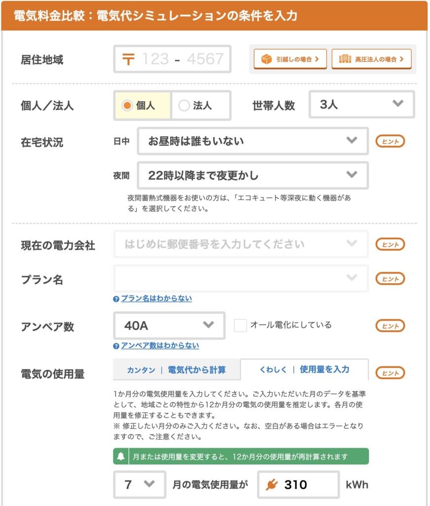Image resolution: width=430 pixels, height=506 pixels.
Task: Click the 引越しの場合 button
Action: [x=290, y=59]
